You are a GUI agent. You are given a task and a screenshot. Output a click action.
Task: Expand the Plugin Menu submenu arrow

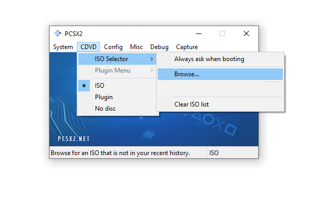(x=152, y=70)
